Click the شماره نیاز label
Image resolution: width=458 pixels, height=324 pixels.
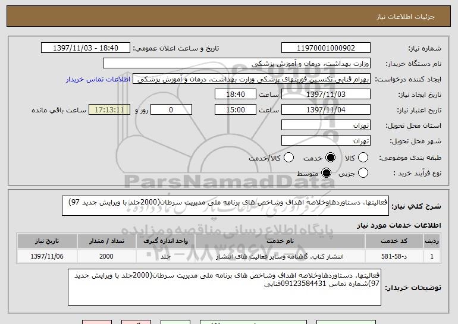click(425, 48)
